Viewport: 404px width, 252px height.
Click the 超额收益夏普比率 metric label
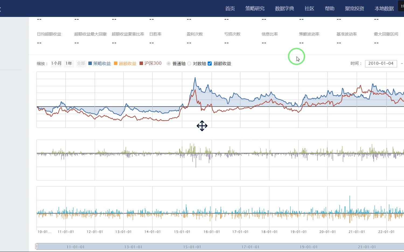tap(128, 34)
